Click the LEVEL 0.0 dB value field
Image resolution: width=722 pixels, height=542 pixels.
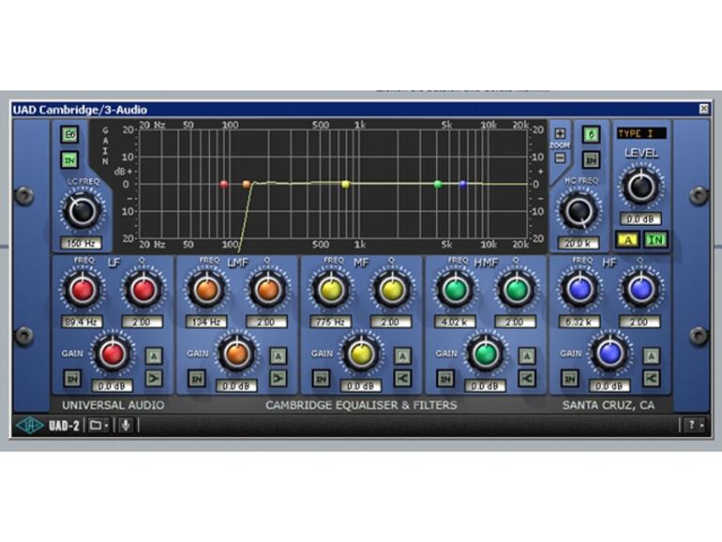(x=641, y=218)
